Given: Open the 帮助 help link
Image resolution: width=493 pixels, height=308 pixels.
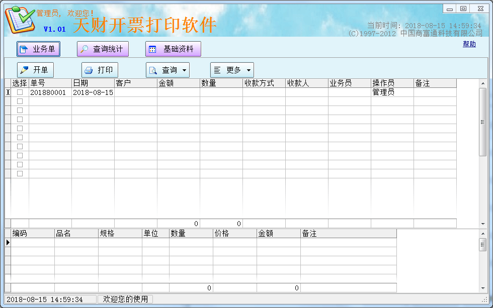Looking at the screenshot, I should pos(469,44).
